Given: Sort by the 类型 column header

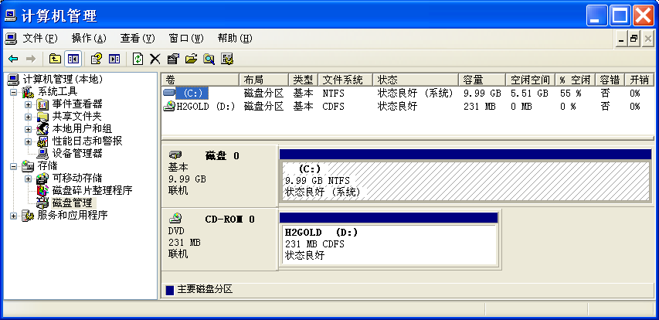Looking at the screenshot, I should (x=304, y=80).
